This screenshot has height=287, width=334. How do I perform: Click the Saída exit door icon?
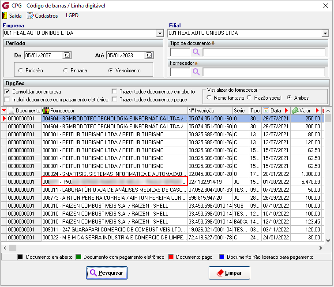[4, 15]
